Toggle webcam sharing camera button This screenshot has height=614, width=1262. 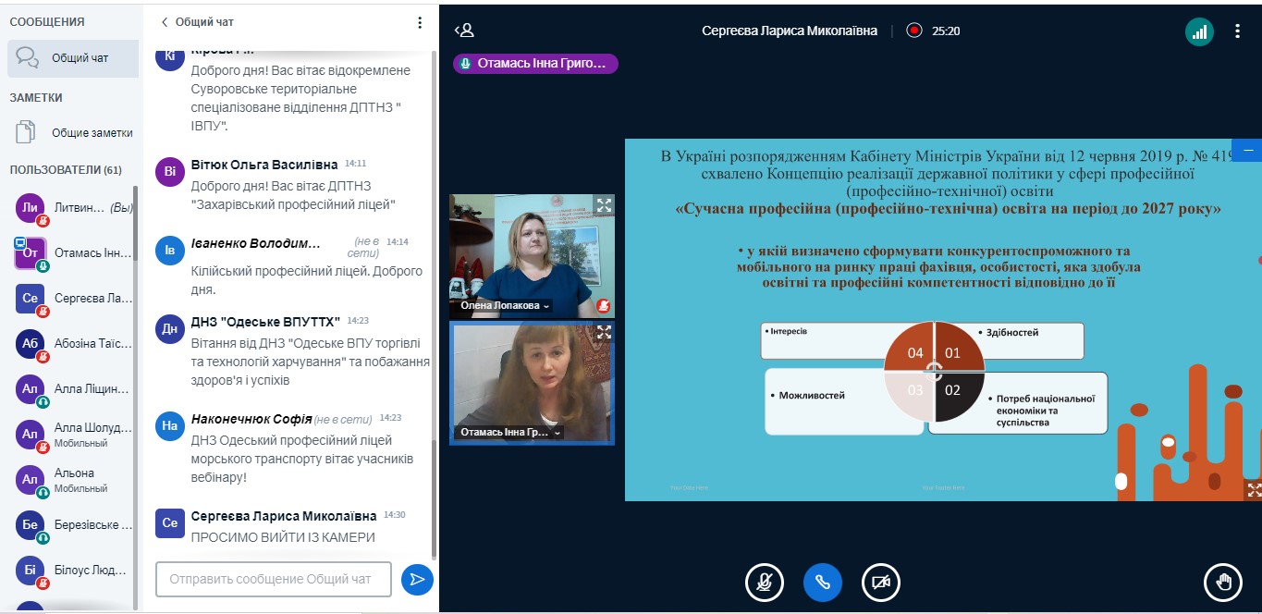[880, 582]
